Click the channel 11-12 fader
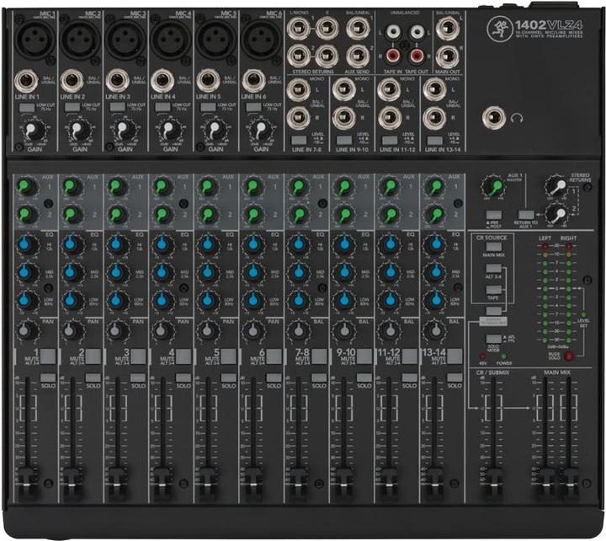This screenshot has width=606, height=541. [389, 483]
